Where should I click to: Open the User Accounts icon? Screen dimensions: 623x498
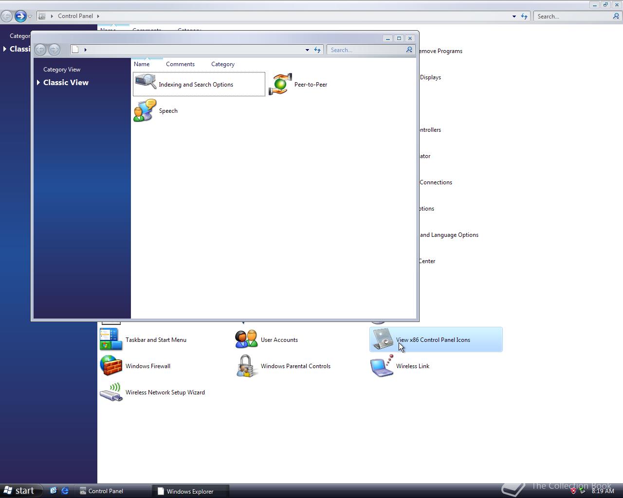pyautogui.click(x=246, y=339)
